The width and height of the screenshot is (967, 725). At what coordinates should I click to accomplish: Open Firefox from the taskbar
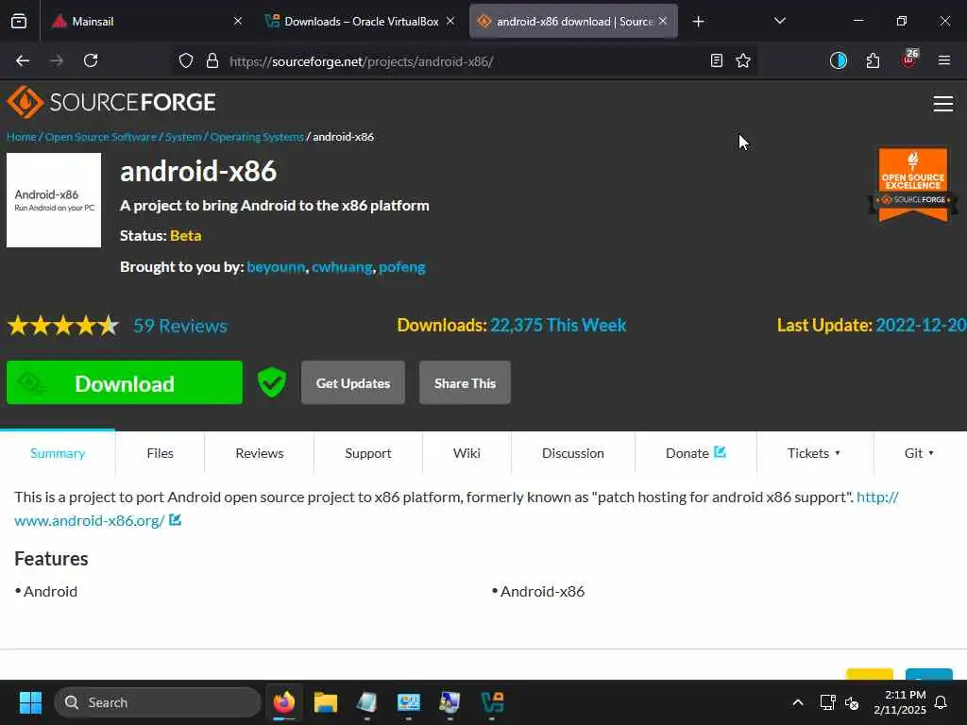pos(284,702)
